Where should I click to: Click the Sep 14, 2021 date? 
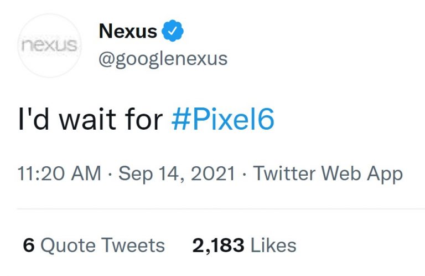pos(175,174)
